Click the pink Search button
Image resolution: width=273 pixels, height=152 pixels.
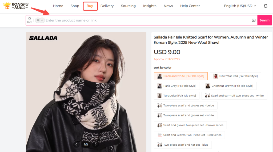pos(264,20)
